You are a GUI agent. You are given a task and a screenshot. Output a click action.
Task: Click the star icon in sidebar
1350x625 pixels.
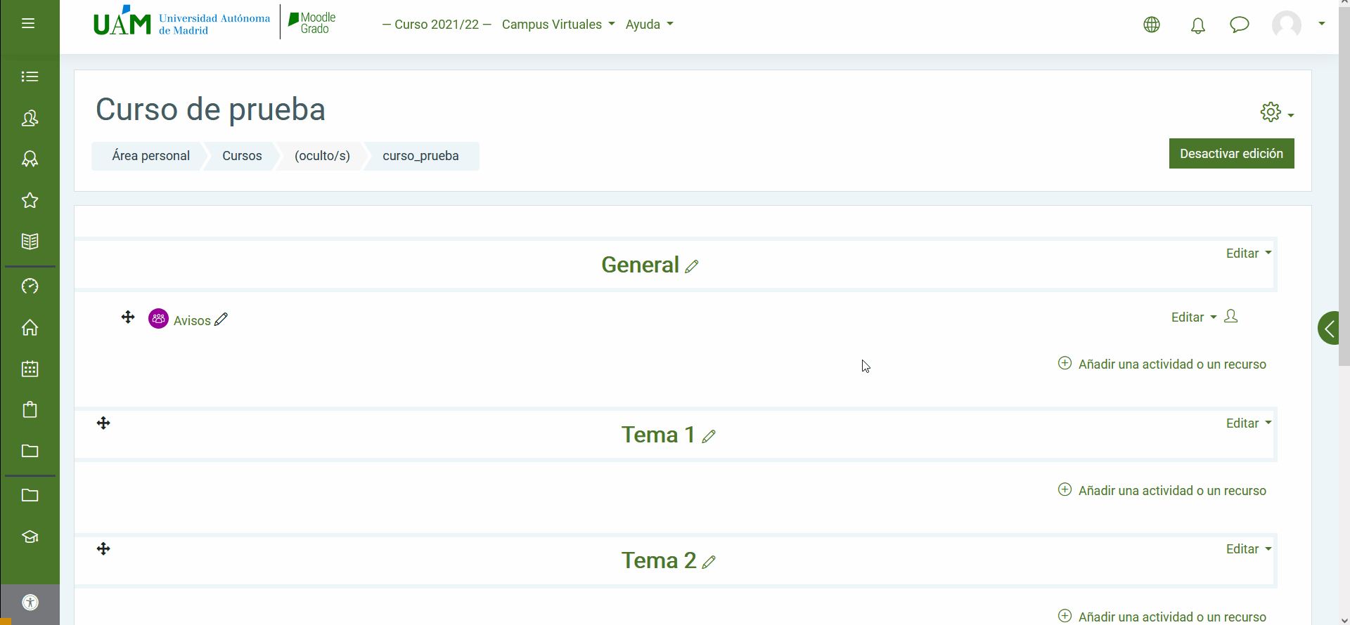(x=30, y=200)
